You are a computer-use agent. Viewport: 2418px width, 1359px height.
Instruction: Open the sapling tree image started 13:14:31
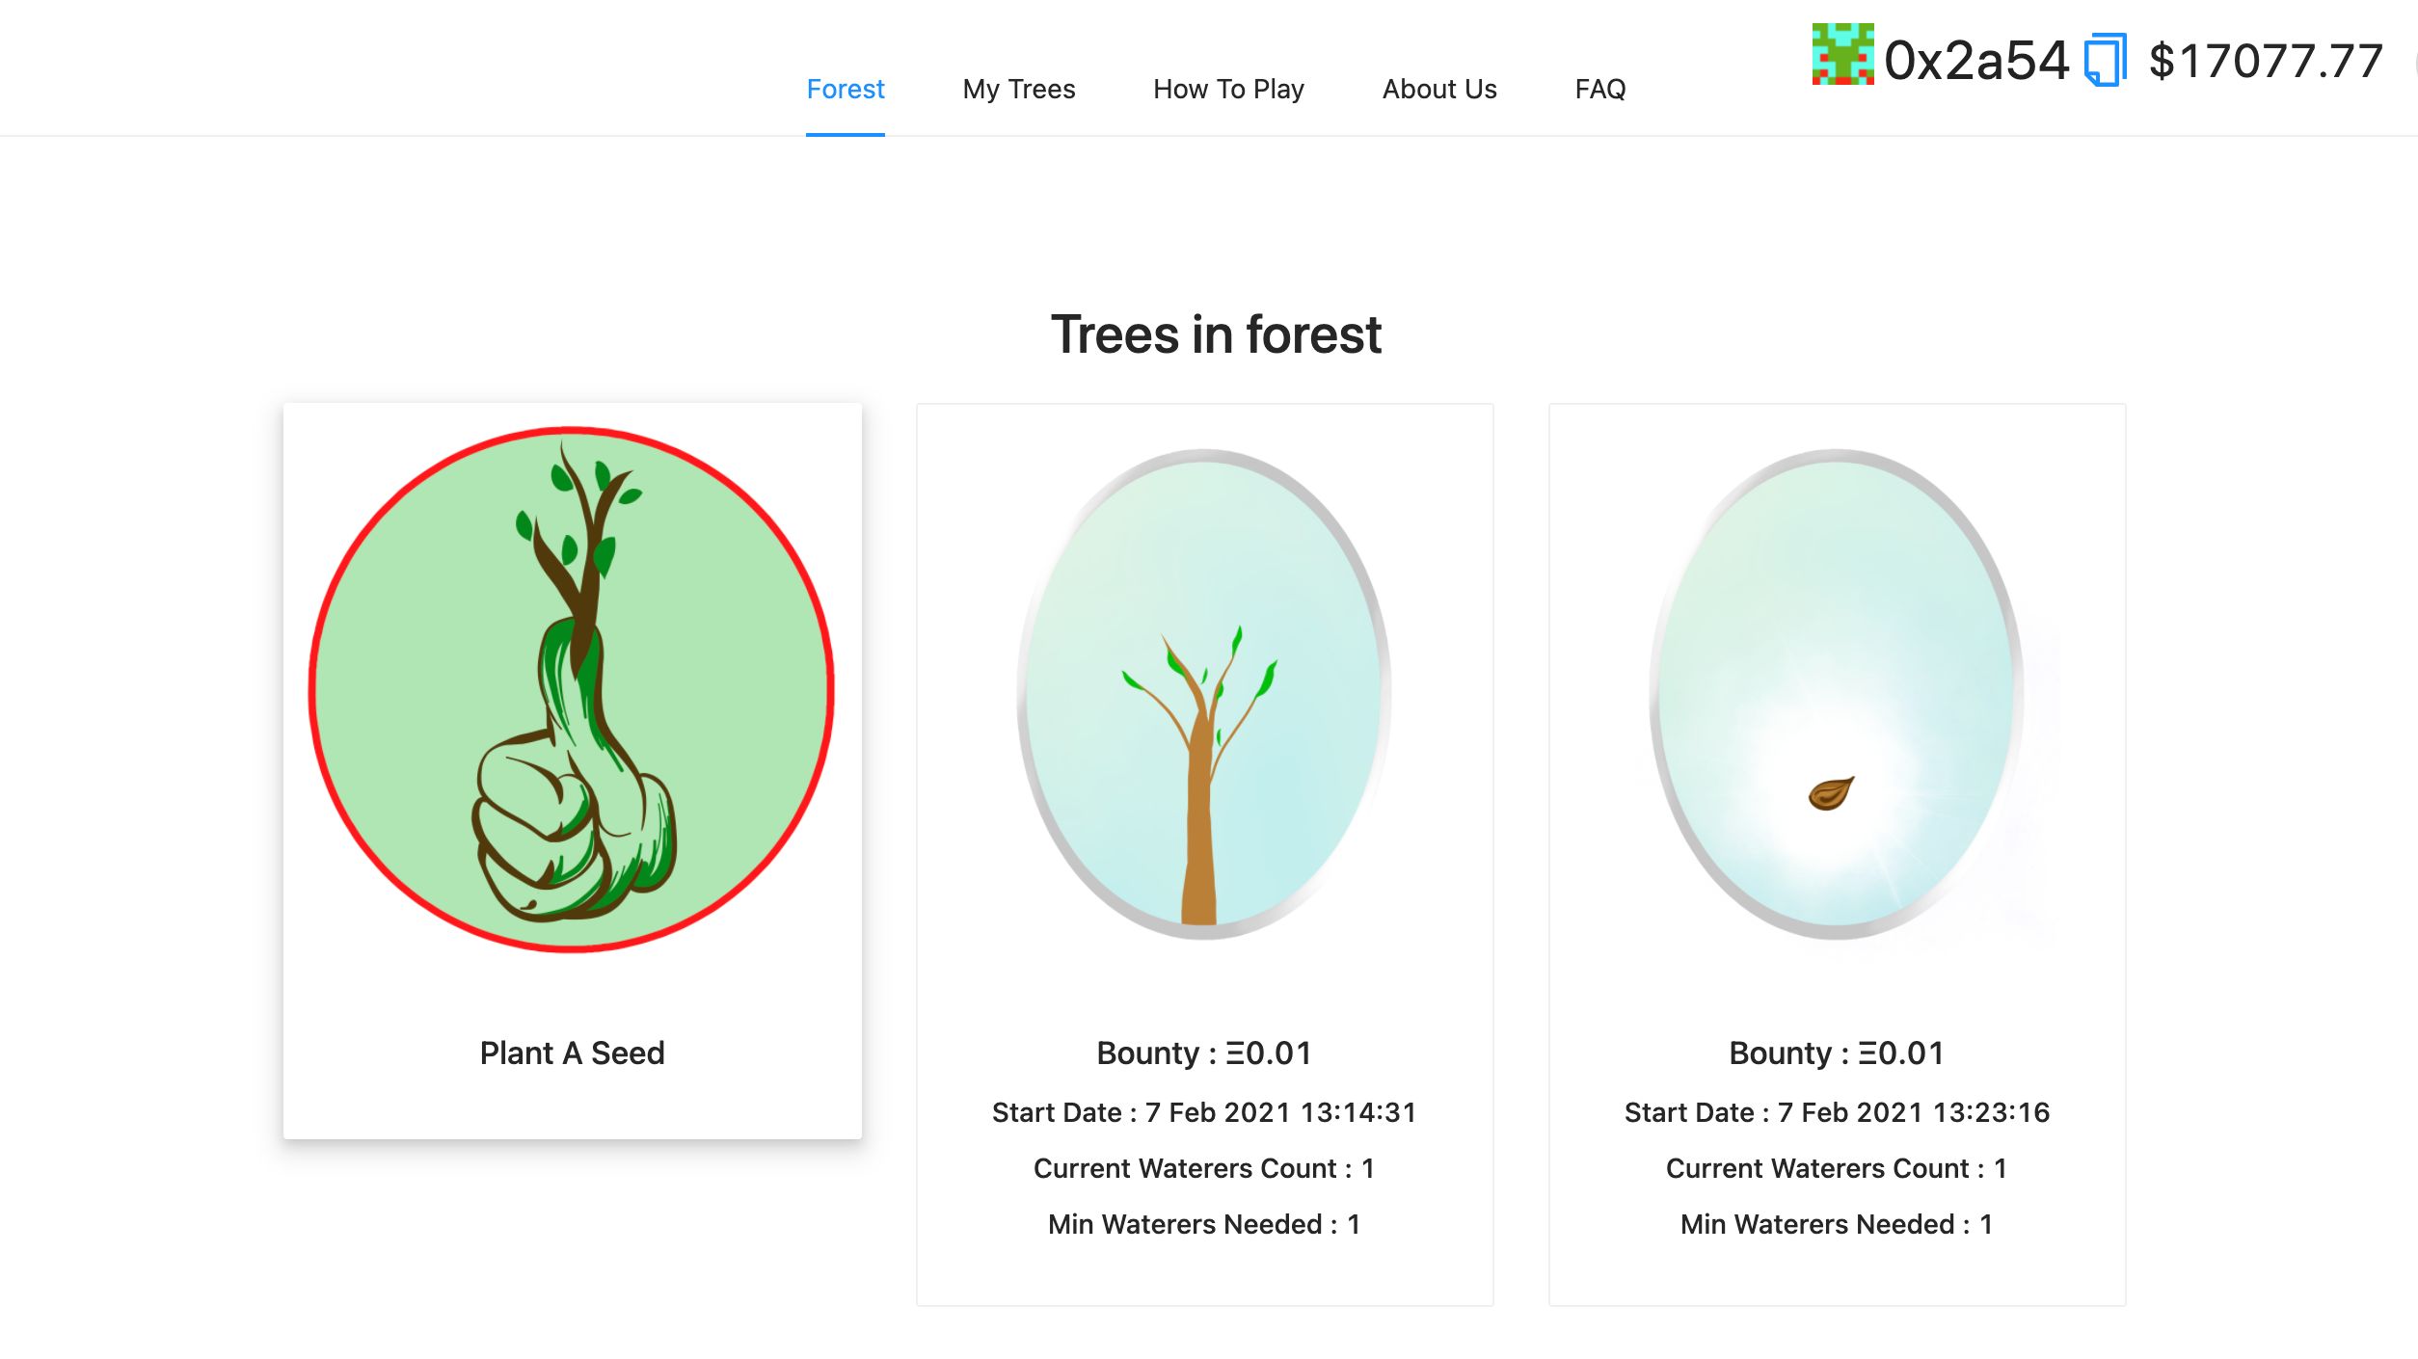click(1204, 694)
